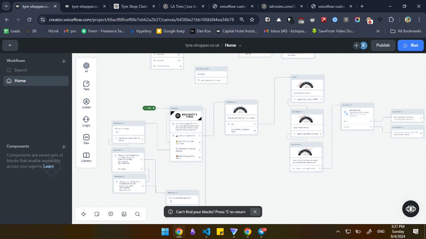426x239 pixels.
Task: Click the arrange-blocks icon in bottom canvas toolbar
Action: pos(84,214)
